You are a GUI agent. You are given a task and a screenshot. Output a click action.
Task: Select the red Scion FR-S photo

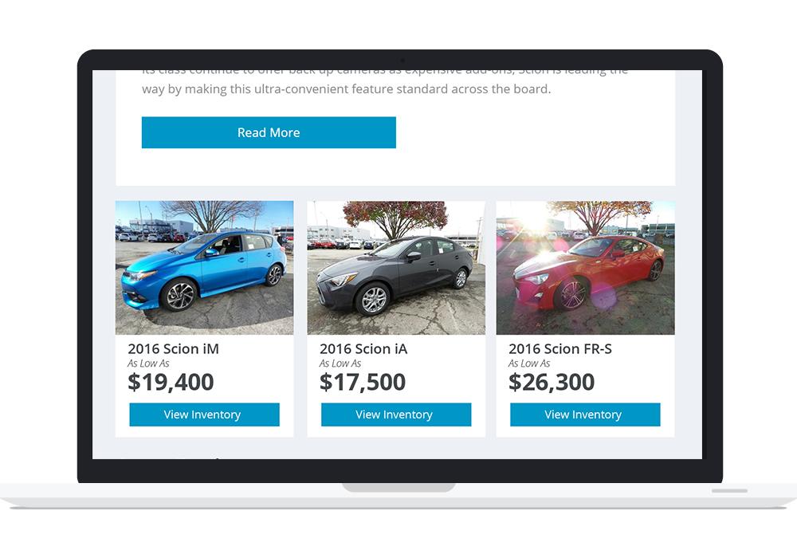[x=586, y=268]
